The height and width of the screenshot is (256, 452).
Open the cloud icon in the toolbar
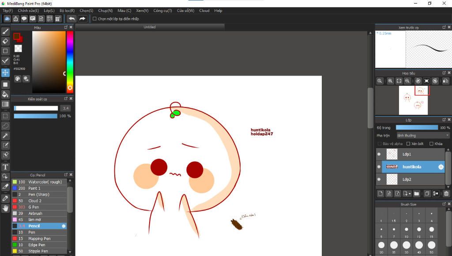click(x=7, y=19)
